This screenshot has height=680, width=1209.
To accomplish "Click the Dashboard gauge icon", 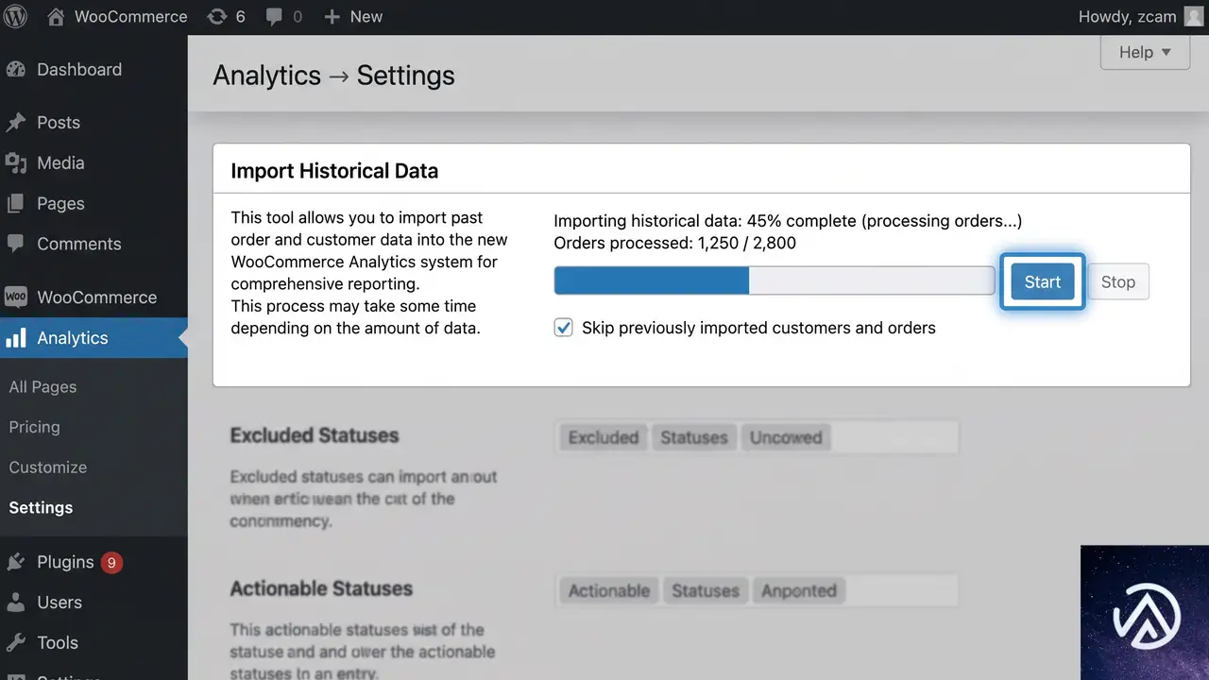I will pos(15,69).
